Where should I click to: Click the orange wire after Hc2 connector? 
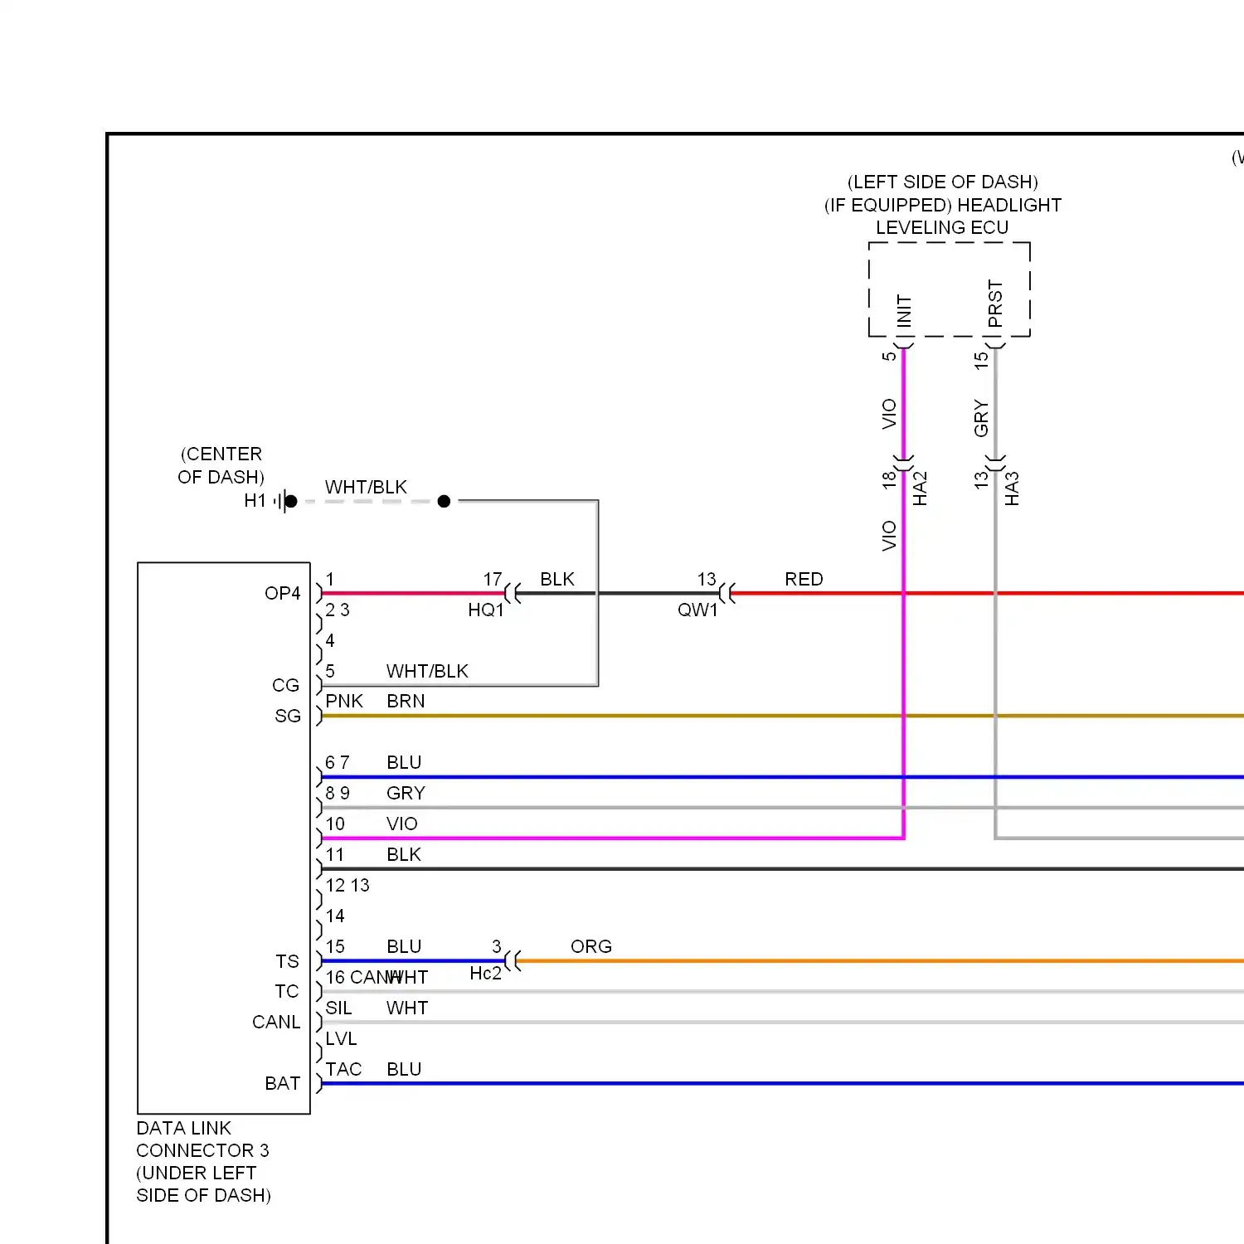click(879, 961)
